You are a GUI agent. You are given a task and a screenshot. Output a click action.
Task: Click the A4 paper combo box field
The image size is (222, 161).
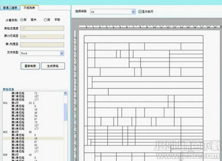(113, 12)
